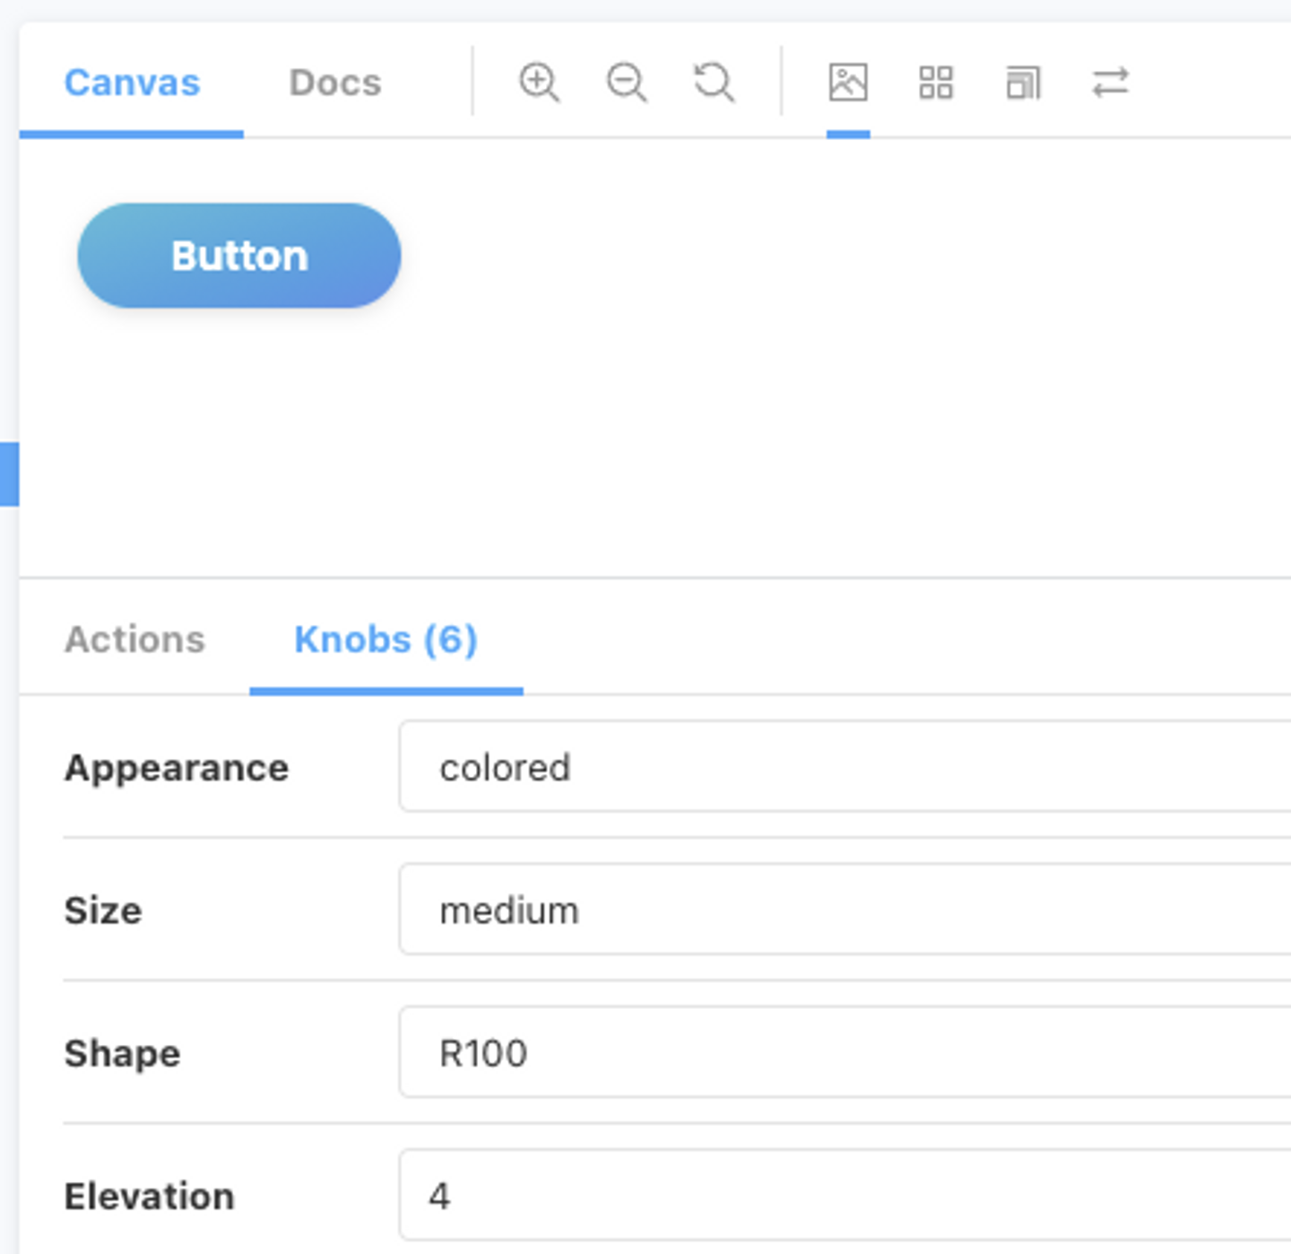Zoom in on the canvas preview

pos(539,83)
